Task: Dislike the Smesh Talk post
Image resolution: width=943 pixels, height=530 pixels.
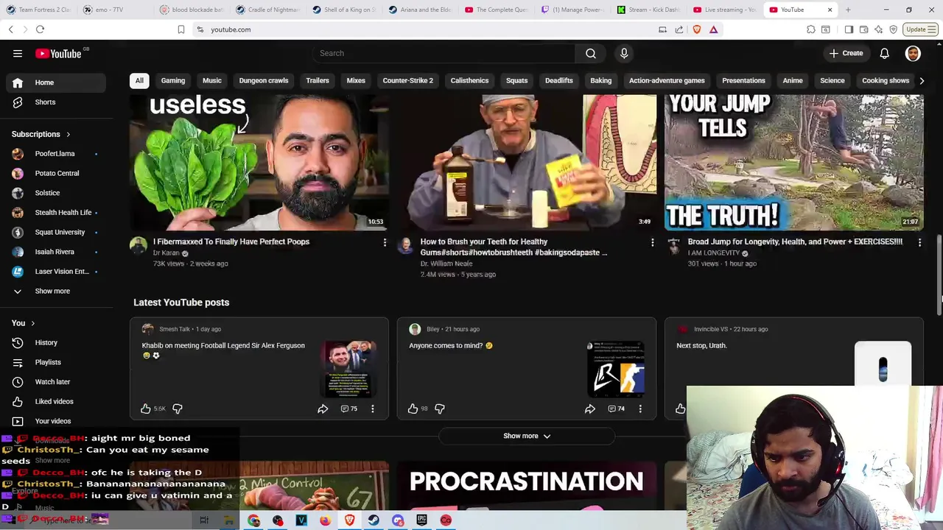Action: pos(178,409)
